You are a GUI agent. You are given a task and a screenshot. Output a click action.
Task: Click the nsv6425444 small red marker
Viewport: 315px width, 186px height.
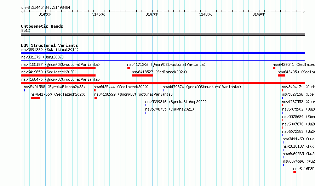point(94,90)
